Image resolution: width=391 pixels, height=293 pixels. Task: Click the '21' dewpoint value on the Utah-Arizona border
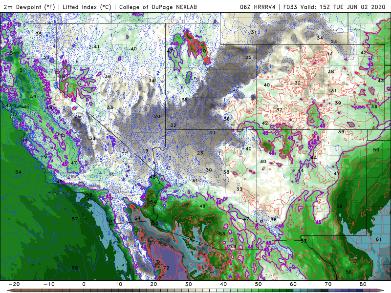[213, 133]
